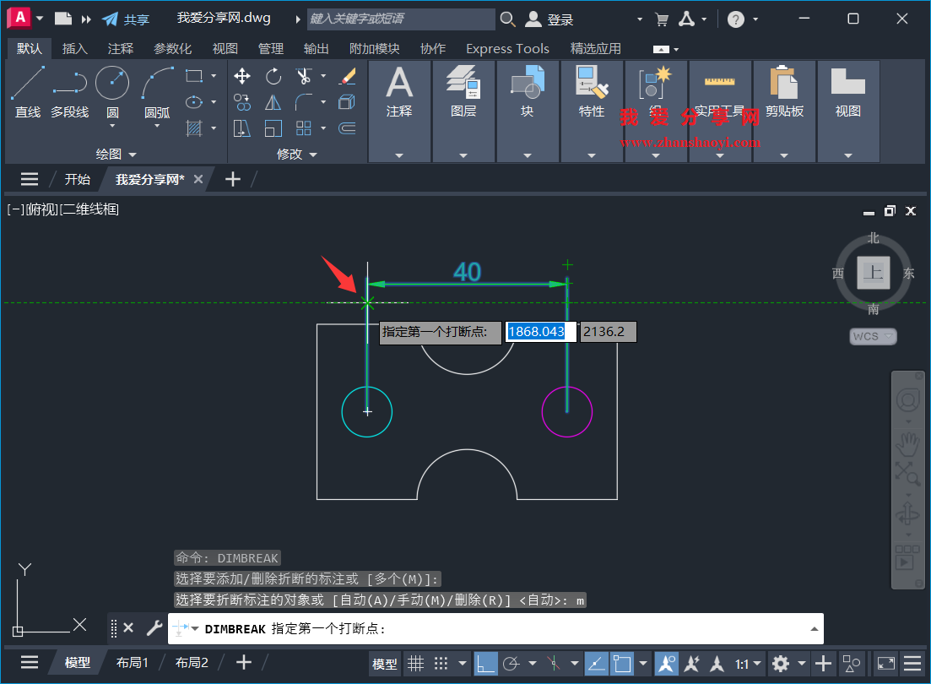Viewport: 931px width, 684px height.
Task: Toggle annotation visibility in status bar
Action: [x=666, y=663]
